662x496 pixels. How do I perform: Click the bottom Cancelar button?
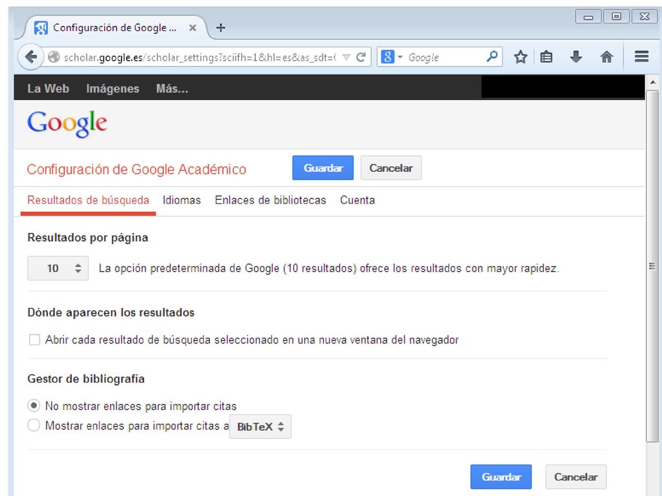click(576, 477)
